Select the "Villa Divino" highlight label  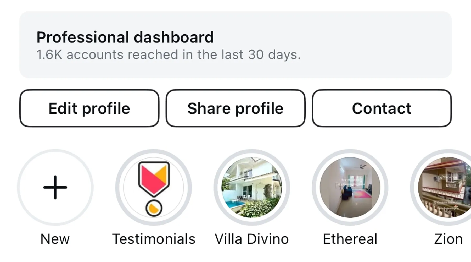tap(252, 239)
